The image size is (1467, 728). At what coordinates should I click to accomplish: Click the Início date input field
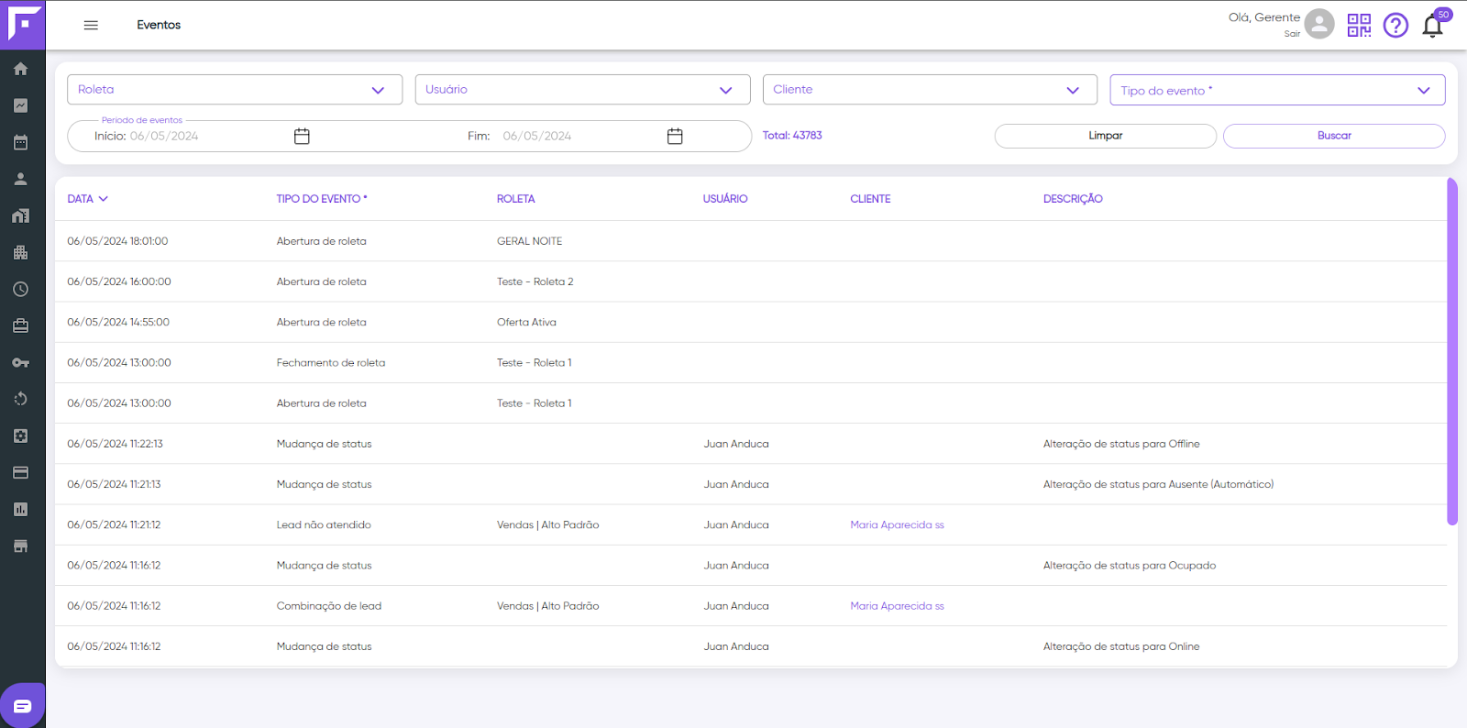coord(163,136)
